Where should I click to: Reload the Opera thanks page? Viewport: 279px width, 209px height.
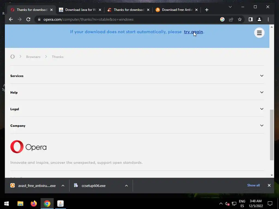pos(28,19)
